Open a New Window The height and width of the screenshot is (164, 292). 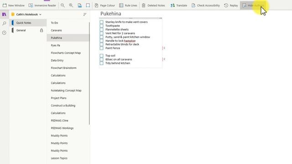13,5
